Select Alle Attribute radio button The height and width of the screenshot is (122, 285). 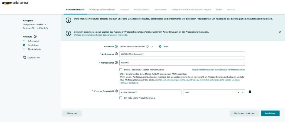(x=24, y=49)
